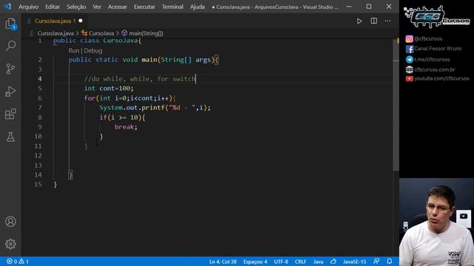
Task: Open the Editar menu
Action: tap(53, 7)
